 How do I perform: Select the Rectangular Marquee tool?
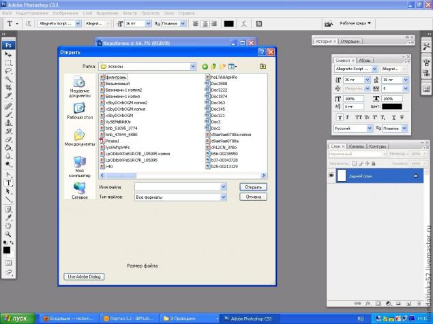pos(8,63)
